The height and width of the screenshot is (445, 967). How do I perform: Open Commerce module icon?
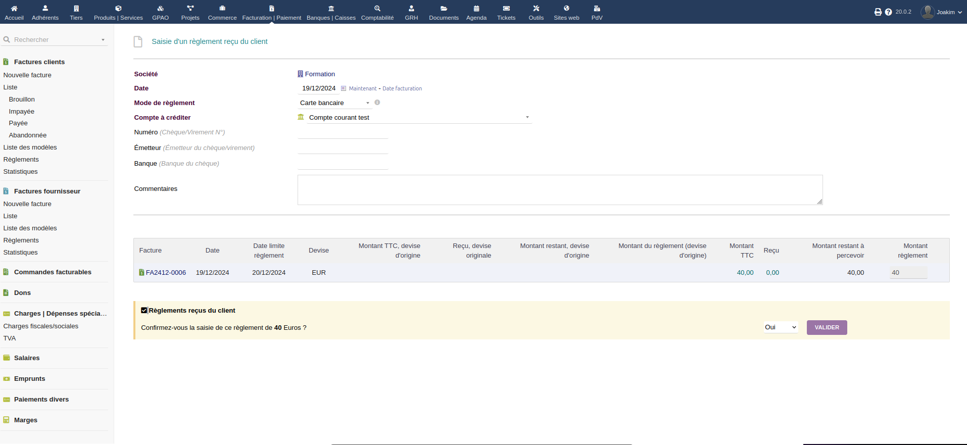(222, 8)
